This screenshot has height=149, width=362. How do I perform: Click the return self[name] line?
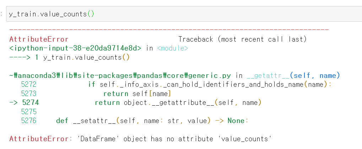point(137,94)
